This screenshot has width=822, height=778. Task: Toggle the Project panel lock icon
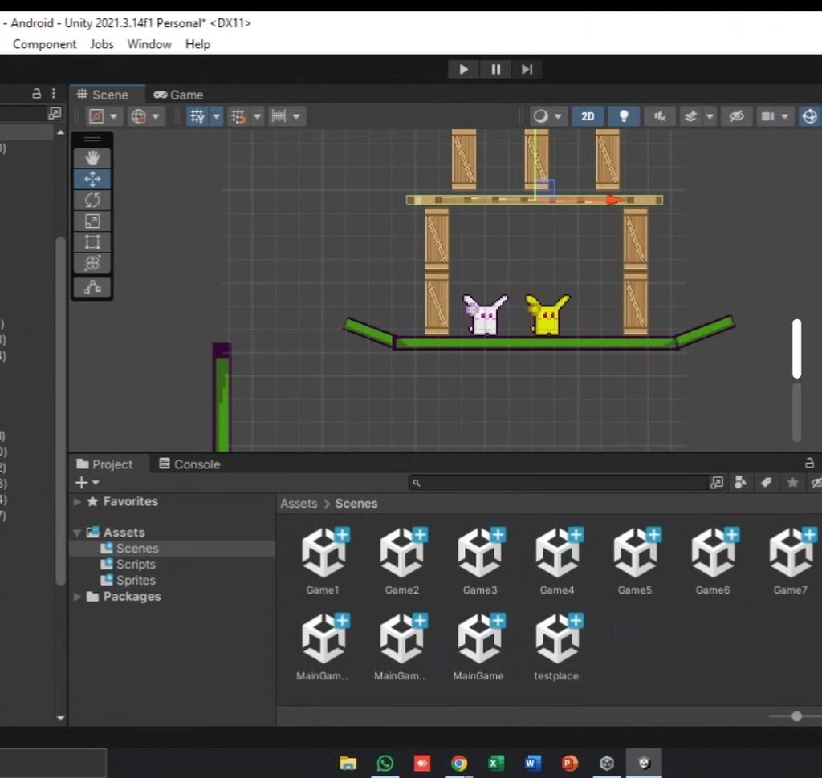[x=809, y=463]
